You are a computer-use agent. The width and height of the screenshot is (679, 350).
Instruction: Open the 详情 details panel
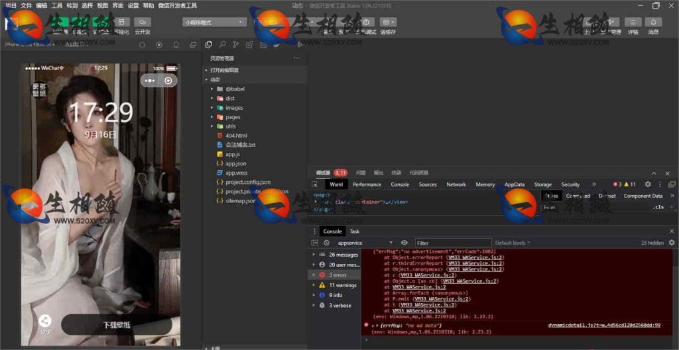pyautogui.click(x=633, y=26)
